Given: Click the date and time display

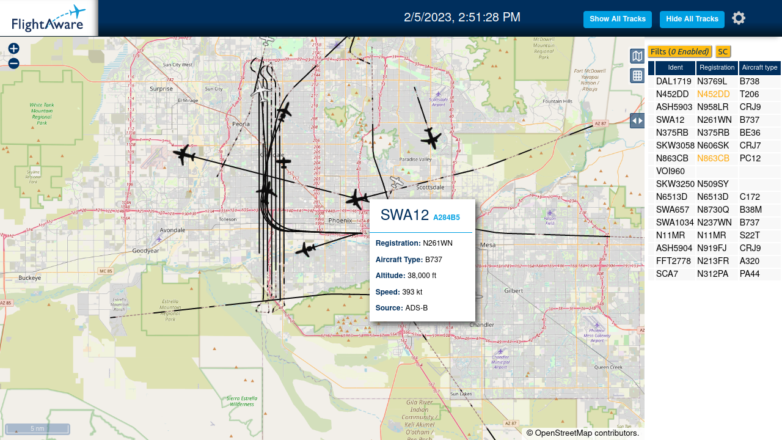Looking at the screenshot, I should 462,18.
